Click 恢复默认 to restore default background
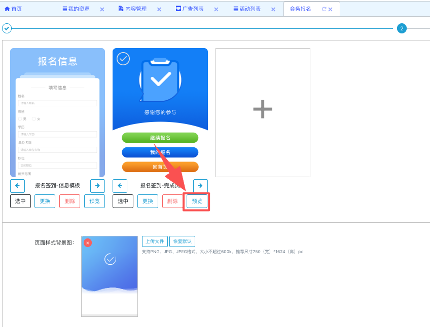 pyautogui.click(x=182, y=241)
